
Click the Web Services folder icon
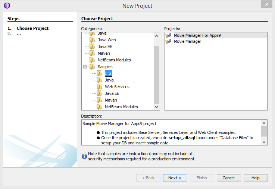tap(99, 87)
